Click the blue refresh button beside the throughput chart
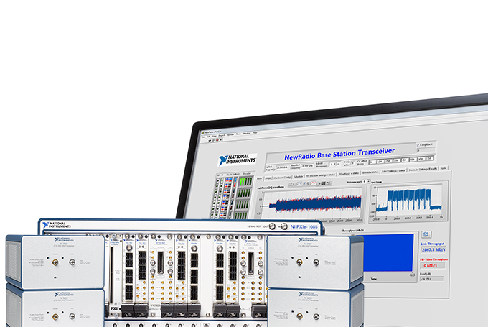The image size is (488, 327). 426,234
